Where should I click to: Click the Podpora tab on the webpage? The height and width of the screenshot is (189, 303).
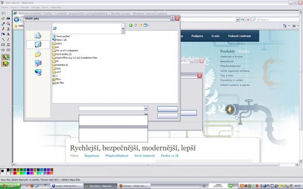pyautogui.click(x=197, y=36)
